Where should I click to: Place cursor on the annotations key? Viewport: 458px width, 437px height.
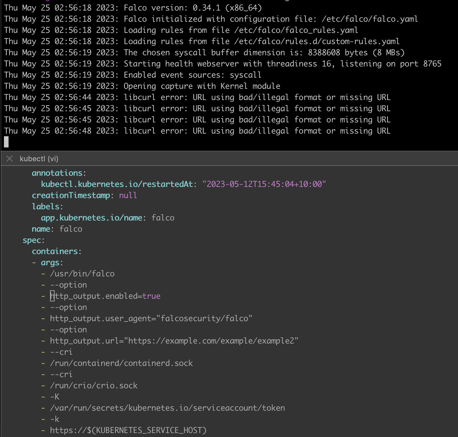pyautogui.click(x=57, y=173)
